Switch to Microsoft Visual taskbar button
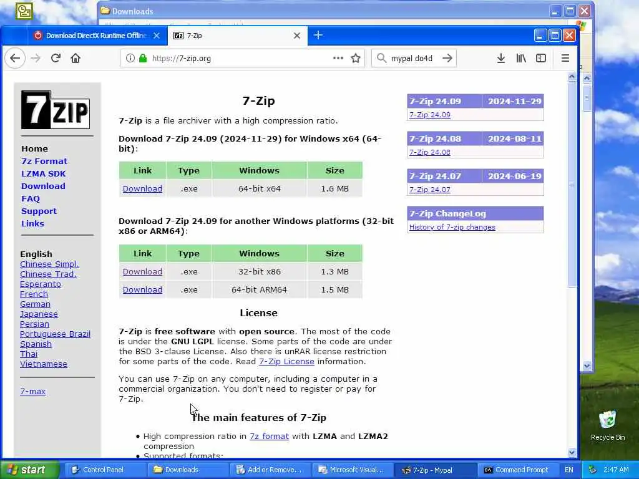Viewport: 639px width, 479px height. 352,470
